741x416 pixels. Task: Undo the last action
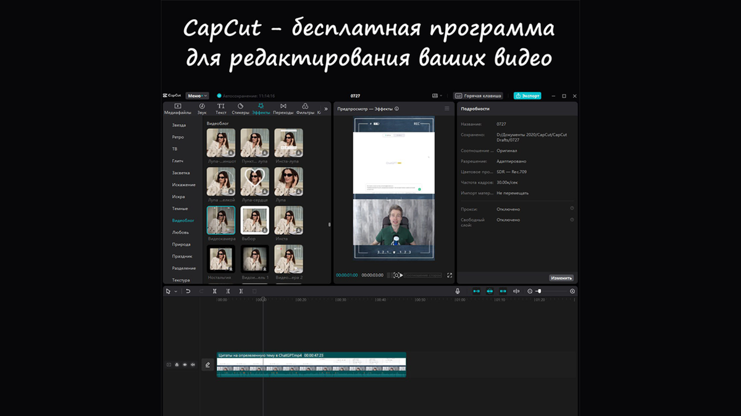[x=188, y=291]
